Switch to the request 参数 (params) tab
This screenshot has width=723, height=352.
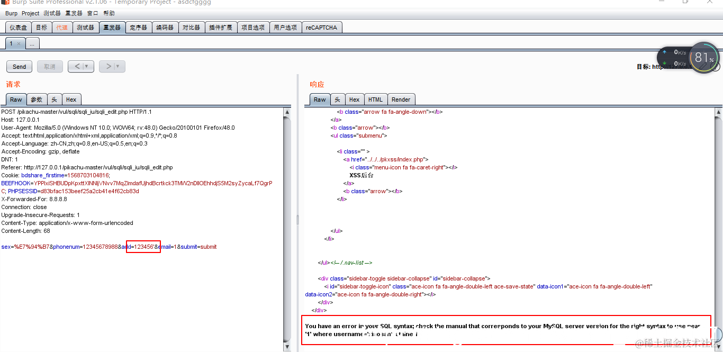[37, 100]
